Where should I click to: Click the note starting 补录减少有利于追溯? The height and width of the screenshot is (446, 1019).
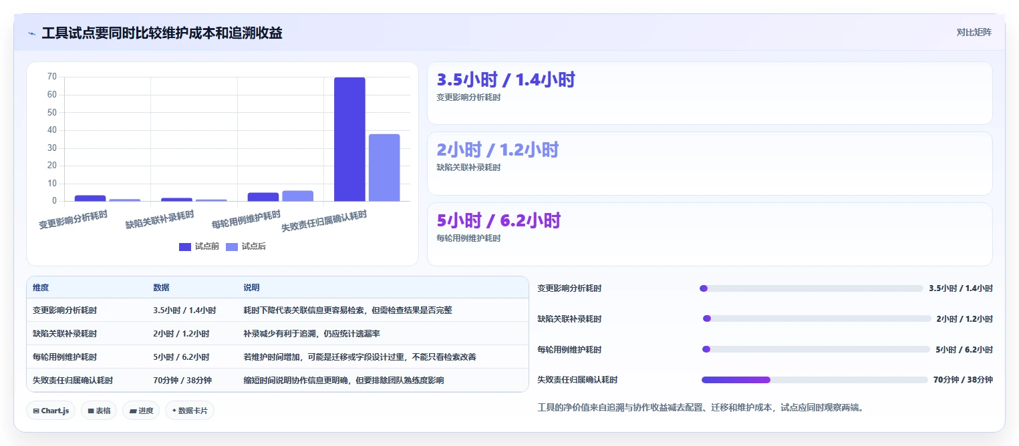pyautogui.click(x=311, y=334)
